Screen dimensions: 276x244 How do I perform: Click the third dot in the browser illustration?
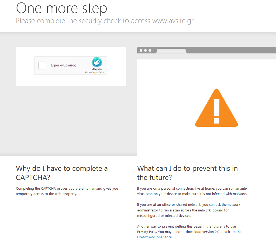tap(150, 50)
